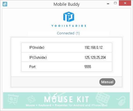Select the IP(Outside) row label
Image resolution: width=133 pixels, height=111 pixels.
(x=38, y=57)
